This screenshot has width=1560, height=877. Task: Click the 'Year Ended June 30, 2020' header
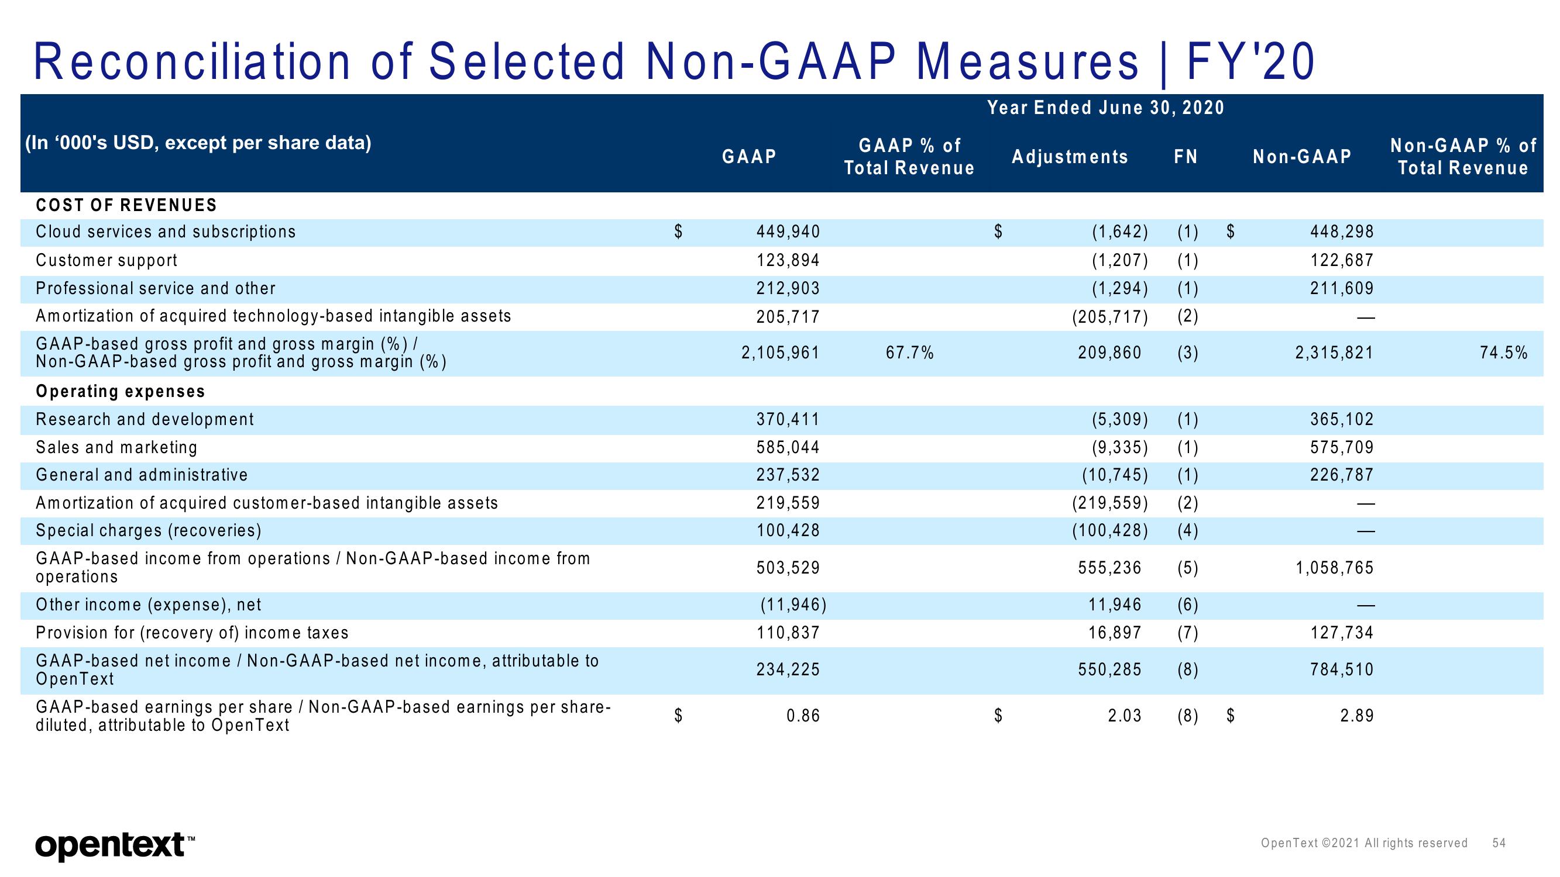tap(1106, 108)
